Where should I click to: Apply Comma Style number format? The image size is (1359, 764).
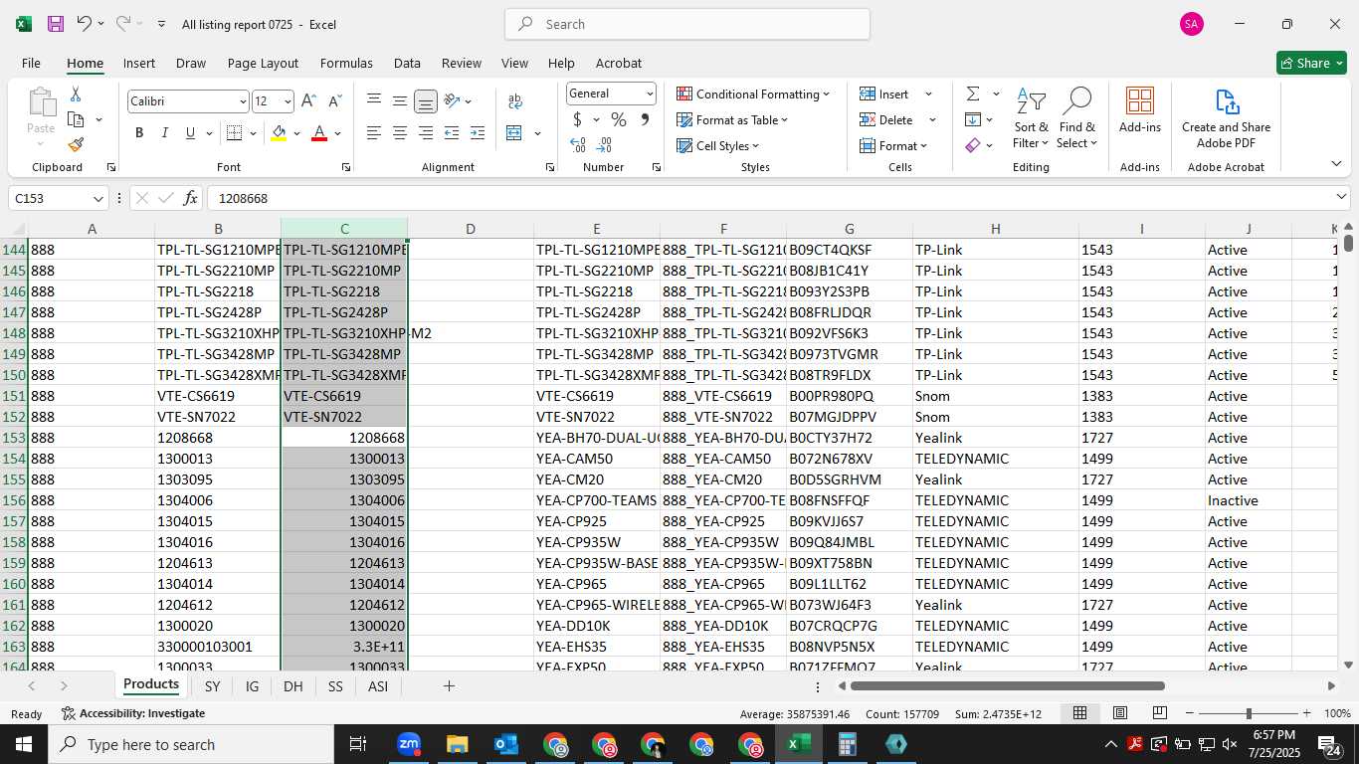pyautogui.click(x=645, y=120)
